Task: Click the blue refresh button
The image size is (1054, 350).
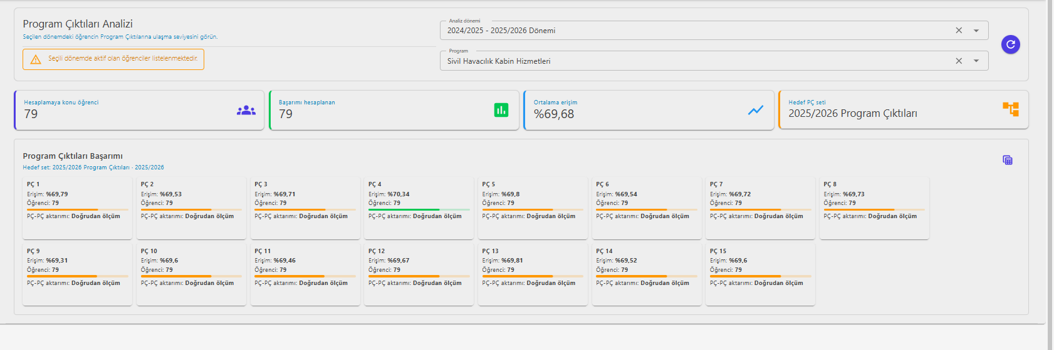Action: (1010, 44)
